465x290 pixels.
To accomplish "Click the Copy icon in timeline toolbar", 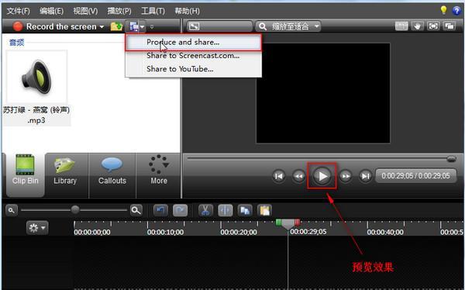I will (x=245, y=211).
